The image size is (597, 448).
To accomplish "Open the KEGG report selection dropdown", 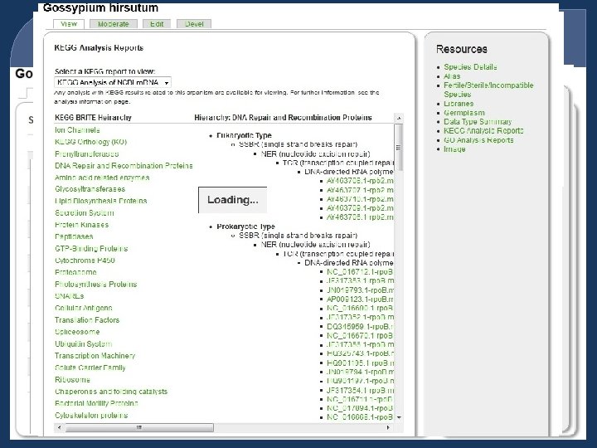I will pos(113,82).
